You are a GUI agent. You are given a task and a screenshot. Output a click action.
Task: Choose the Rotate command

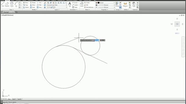click(x=33, y=3)
